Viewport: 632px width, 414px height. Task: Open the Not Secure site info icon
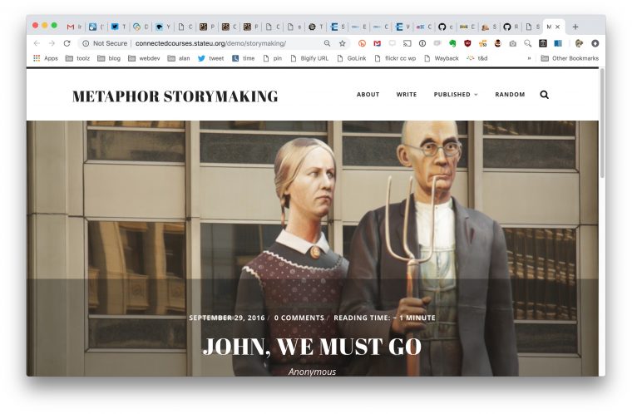point(86,43)
